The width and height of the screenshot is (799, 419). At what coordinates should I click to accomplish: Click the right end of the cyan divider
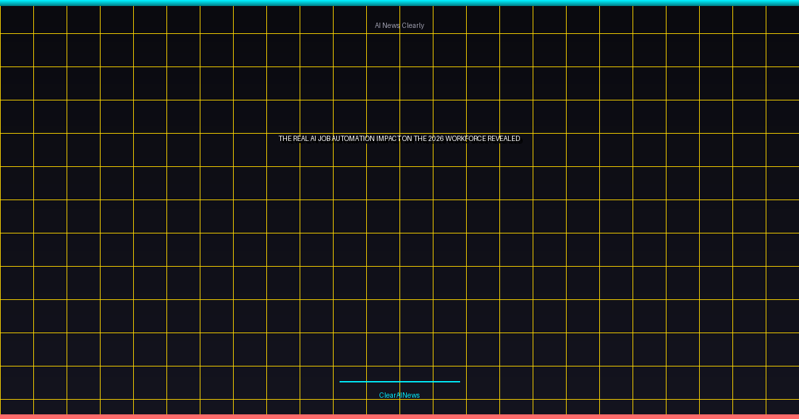tap(458, 382)
